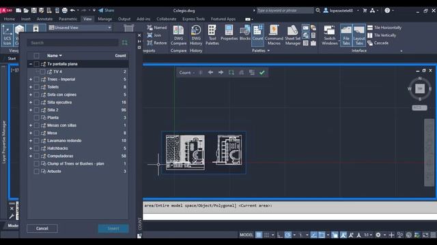Open Command Macros palette
The height and width of the screenshot is (245, 437).
(274, 35)
